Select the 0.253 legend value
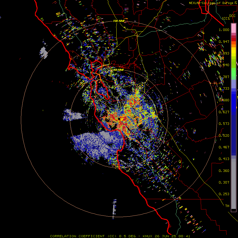Viewport: 238px width, 238px height. pyautogui.click(x=224, y=194)
